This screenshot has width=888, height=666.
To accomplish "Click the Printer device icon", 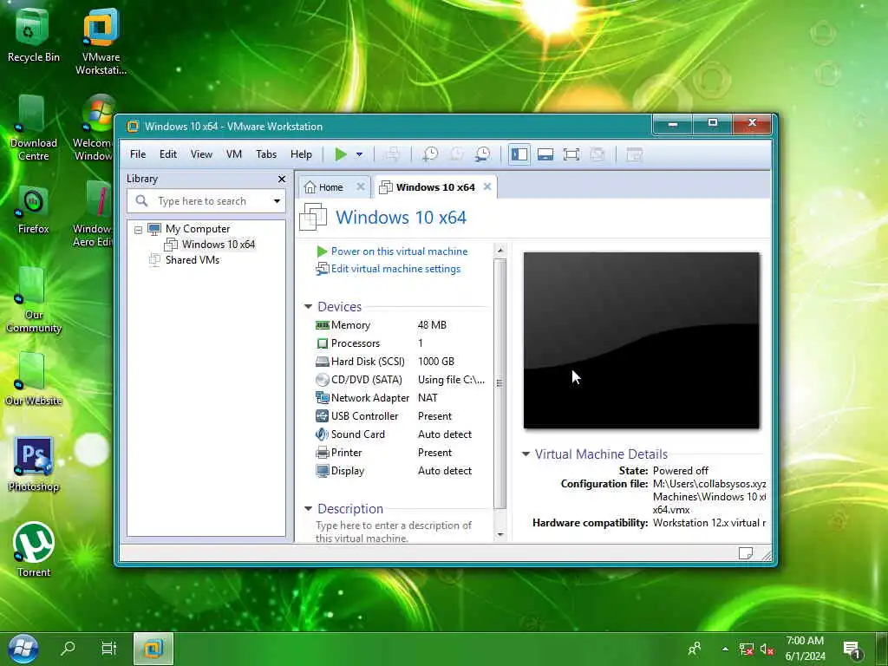I will (323, 453).
